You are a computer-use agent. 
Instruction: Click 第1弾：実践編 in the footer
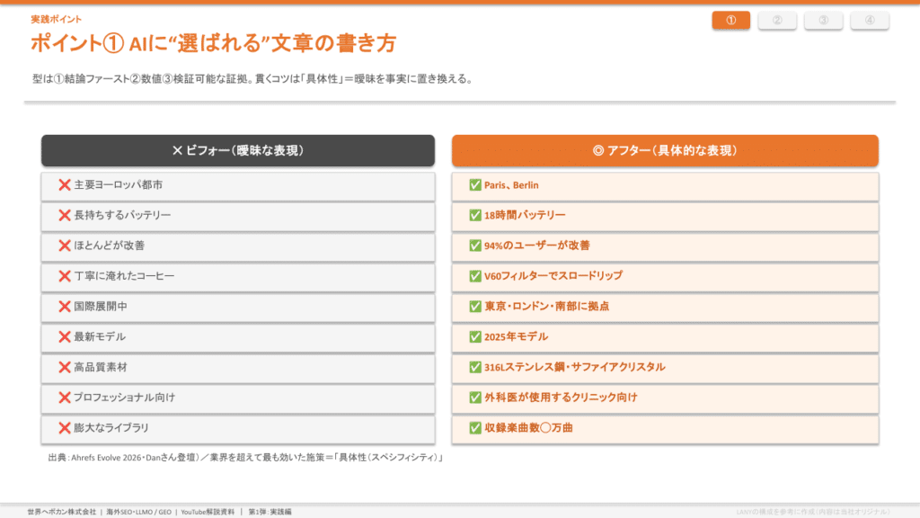[x=270, y=512]
